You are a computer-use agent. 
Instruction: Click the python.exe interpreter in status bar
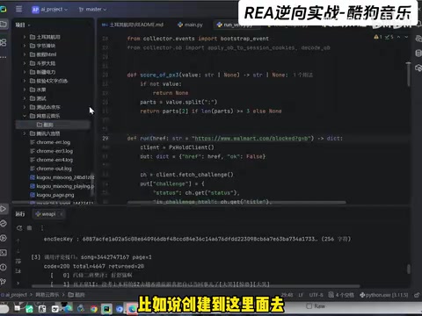[x=383, y=295]
